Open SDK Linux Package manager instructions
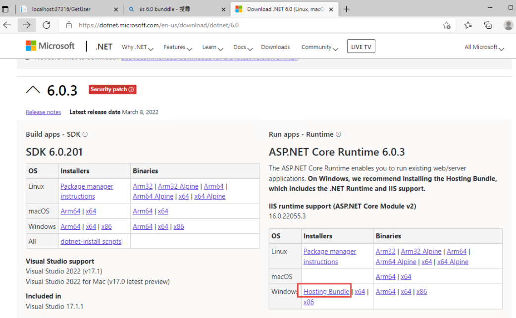 [87, 191]
